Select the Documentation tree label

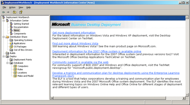[21, 27]
